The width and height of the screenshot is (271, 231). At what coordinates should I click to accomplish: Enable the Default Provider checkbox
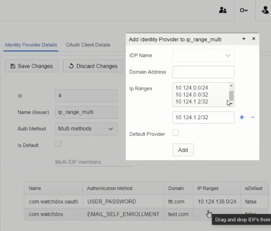175,133
